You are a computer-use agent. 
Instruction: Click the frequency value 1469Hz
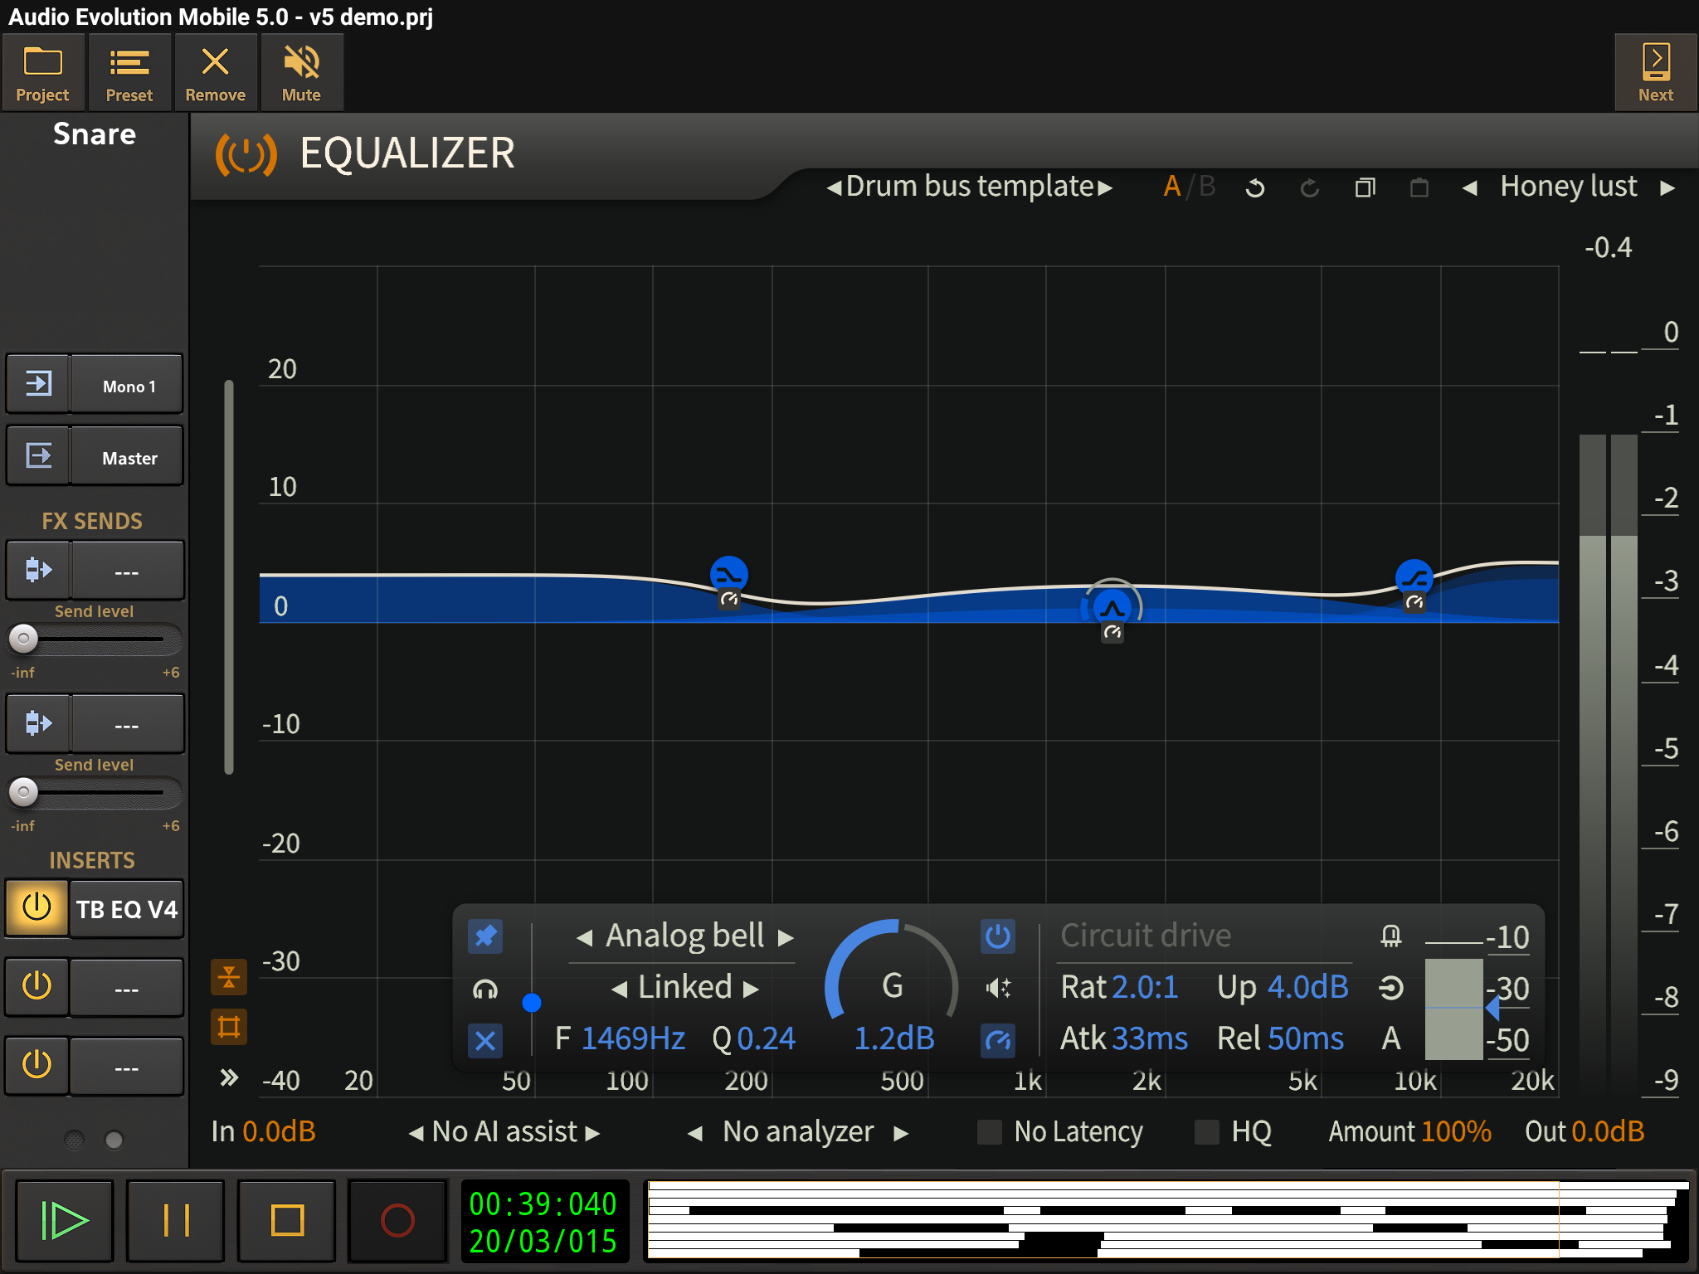tap(633, 1038)
